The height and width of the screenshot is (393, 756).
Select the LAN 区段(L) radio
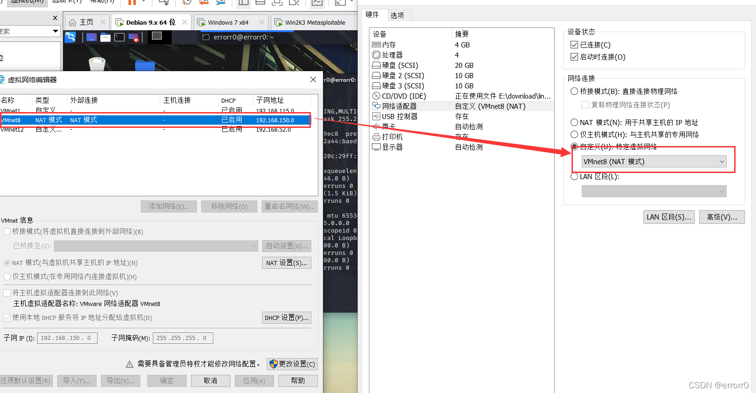(574, 176)
